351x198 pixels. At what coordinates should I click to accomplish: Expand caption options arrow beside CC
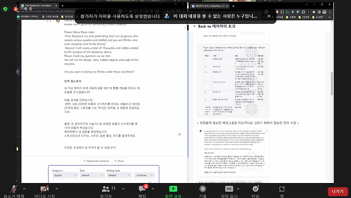coord(238,189)
